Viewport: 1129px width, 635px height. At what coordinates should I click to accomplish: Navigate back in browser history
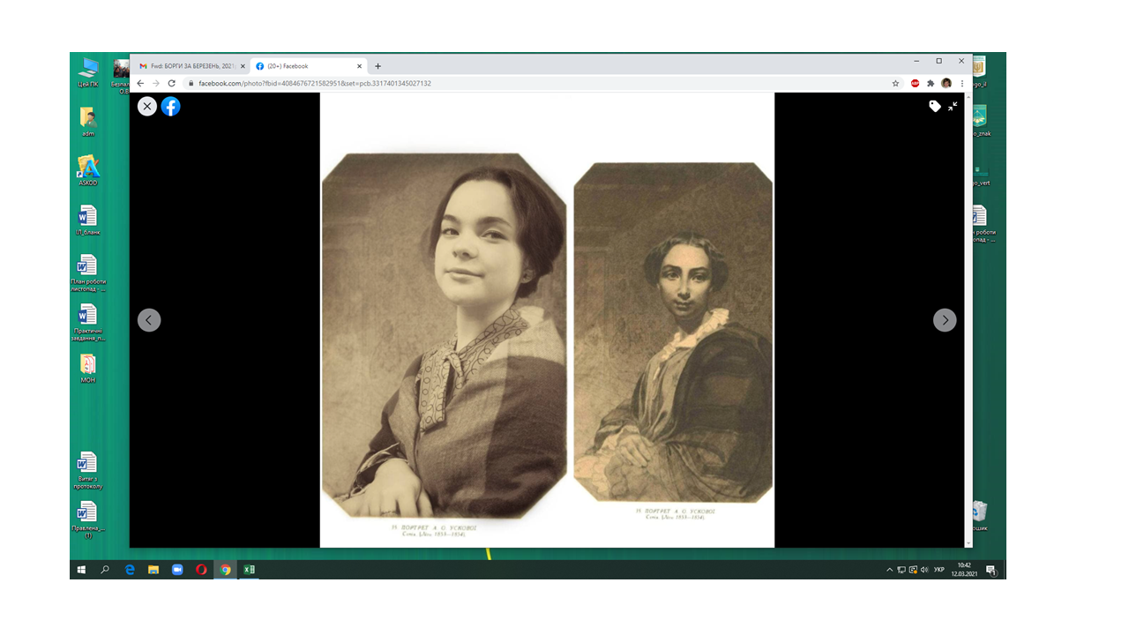click(140, 83)
